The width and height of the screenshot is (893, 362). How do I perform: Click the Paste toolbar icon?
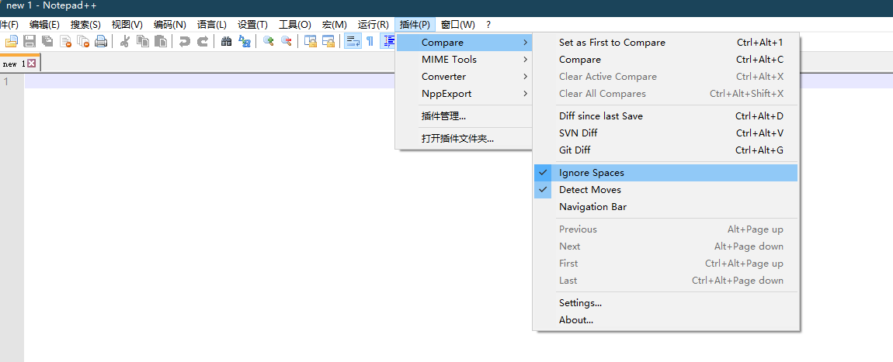click(162, 41)
